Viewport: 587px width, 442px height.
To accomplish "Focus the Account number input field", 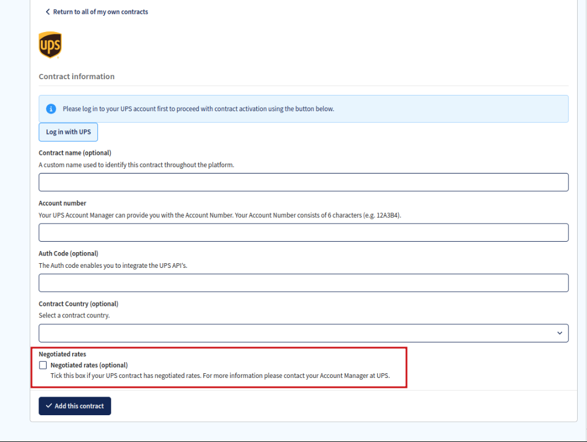I will [x=303, y=232].
